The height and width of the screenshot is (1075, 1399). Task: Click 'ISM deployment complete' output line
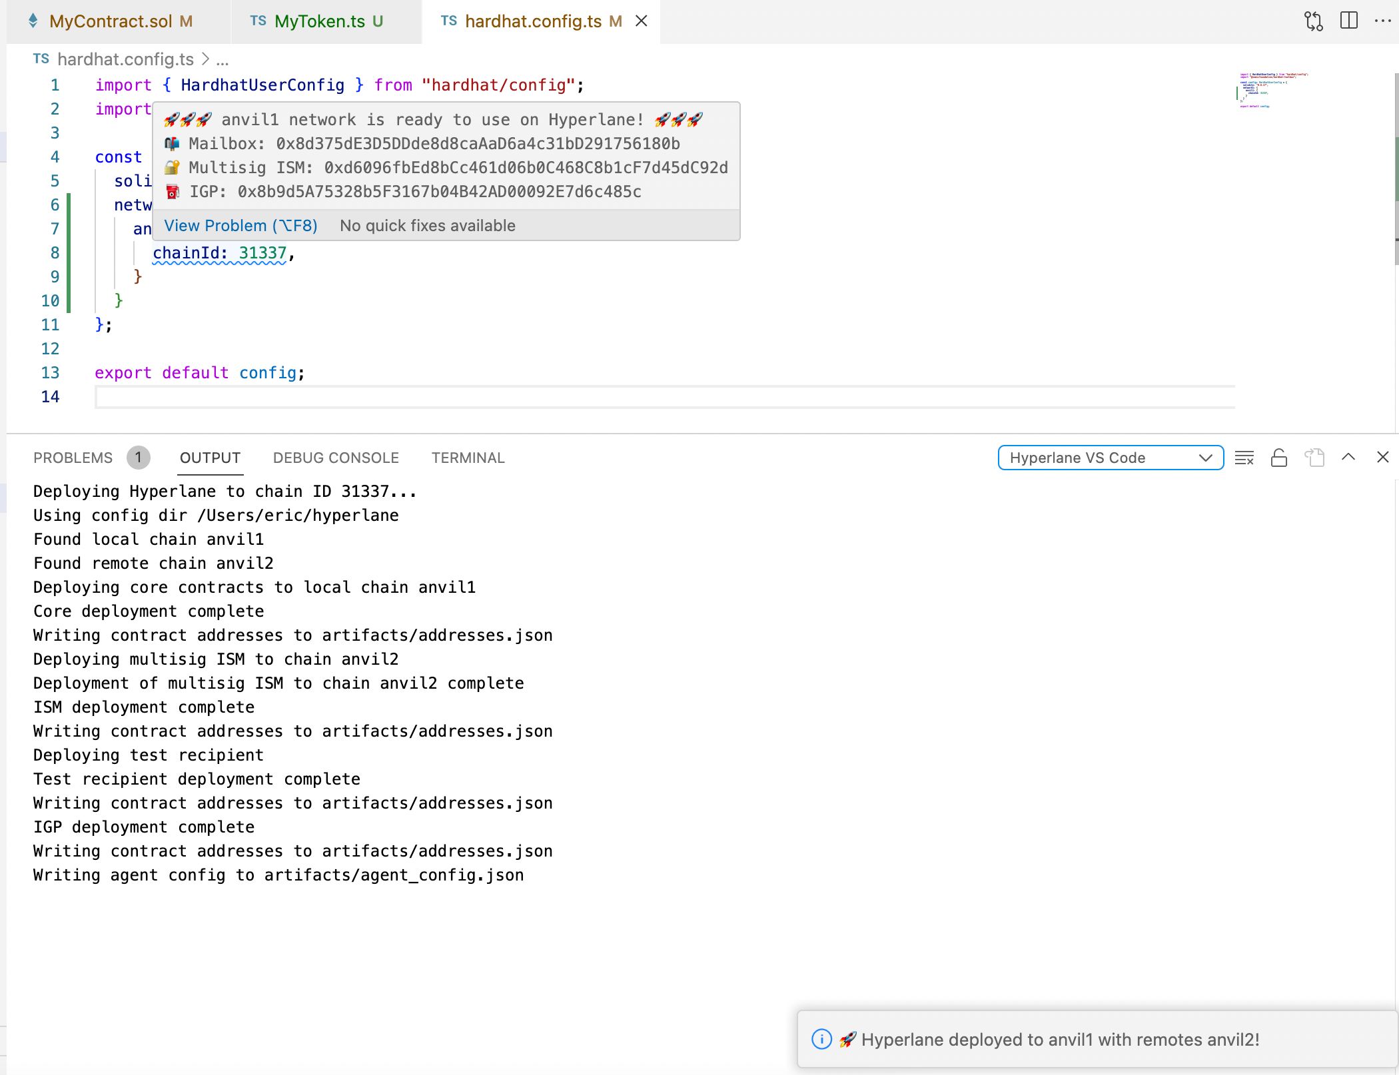(x=144, y=707)
